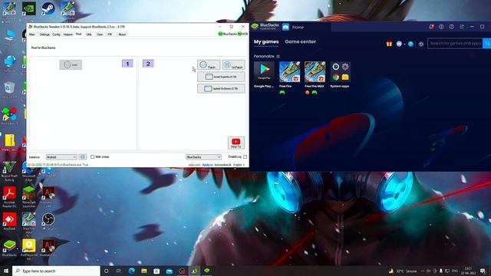Open File Explorer from the taskbar

tap(144, 271)
